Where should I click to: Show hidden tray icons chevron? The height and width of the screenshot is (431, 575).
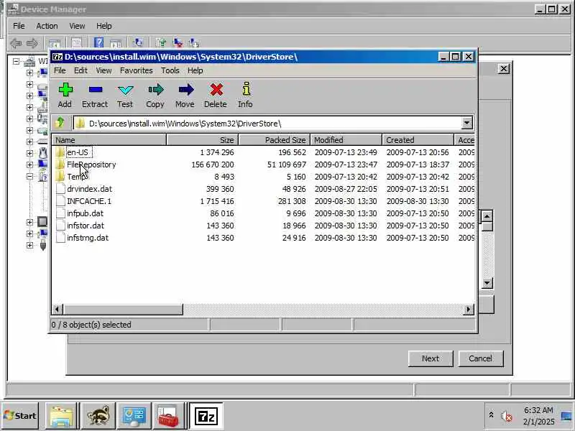click(x=491, y=414)
